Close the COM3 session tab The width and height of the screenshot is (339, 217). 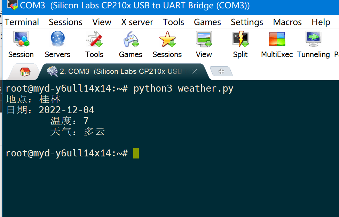195,71
